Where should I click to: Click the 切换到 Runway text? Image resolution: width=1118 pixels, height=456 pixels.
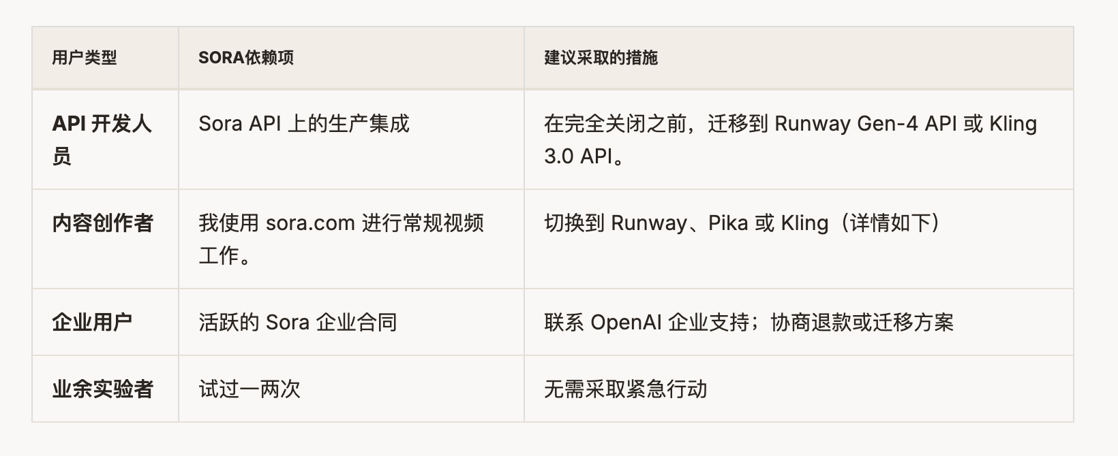[x=615, y=223]
